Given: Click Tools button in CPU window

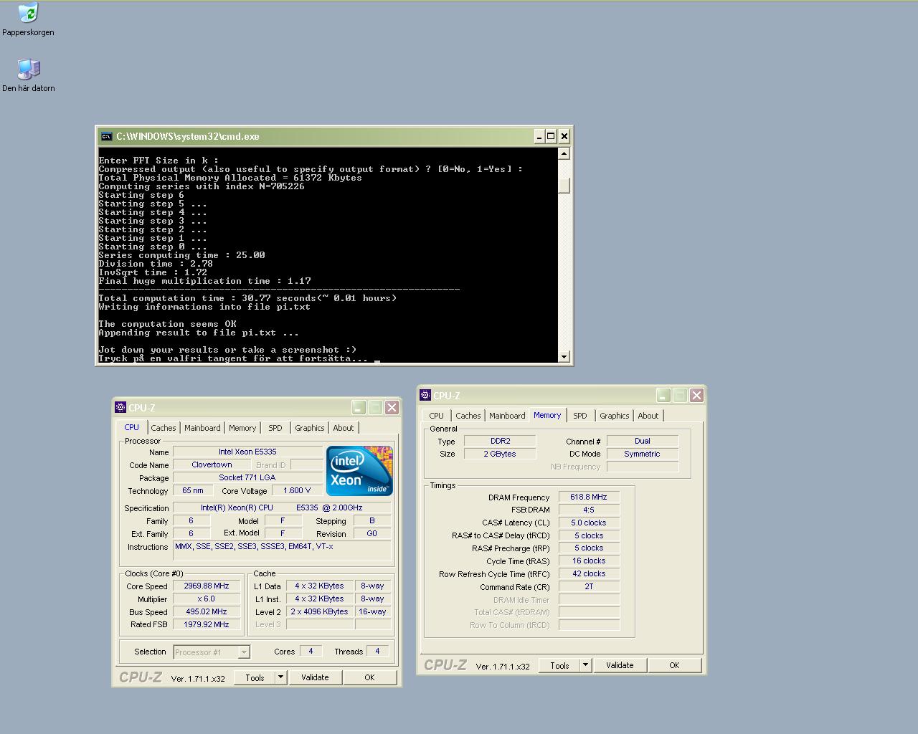Looking at the screenshot, I should pos(255,677).
